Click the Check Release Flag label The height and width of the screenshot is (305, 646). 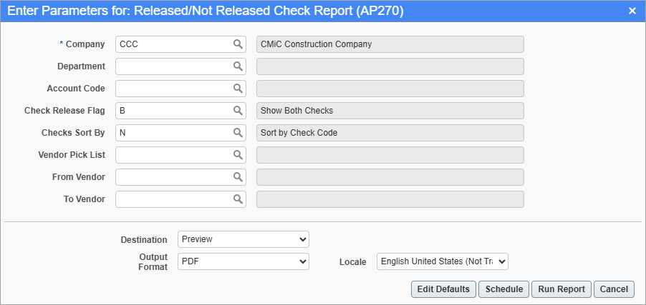pos(64,111)
